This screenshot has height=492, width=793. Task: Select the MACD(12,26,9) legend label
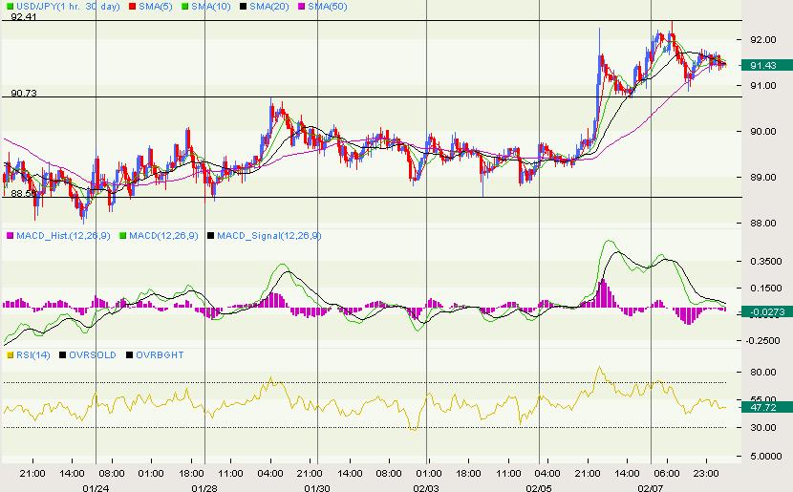pyautogui.click(x=163, y=236)
